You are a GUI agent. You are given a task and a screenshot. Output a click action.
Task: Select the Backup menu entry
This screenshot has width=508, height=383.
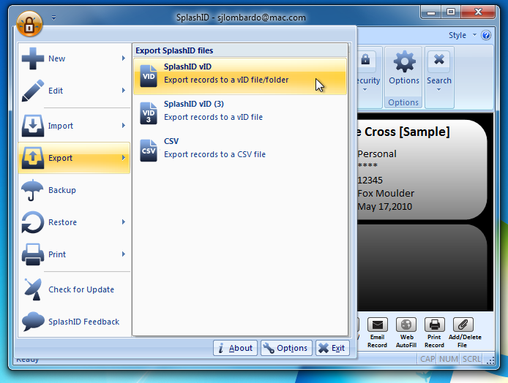74,190
